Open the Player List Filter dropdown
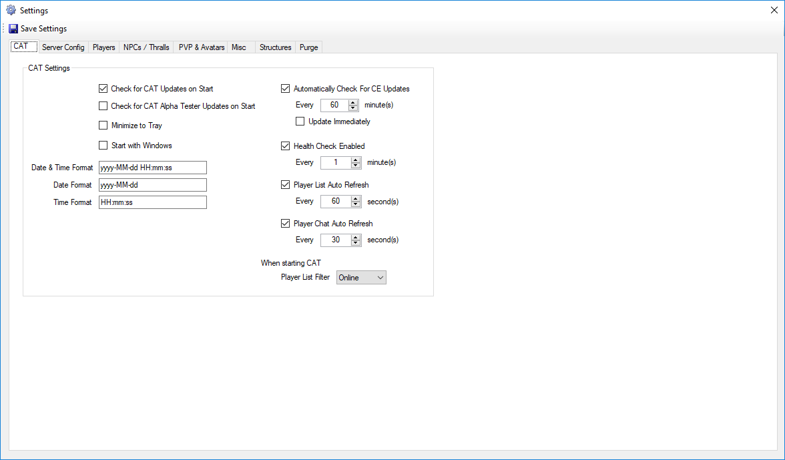The image size is (785, 460). [361, 277]
